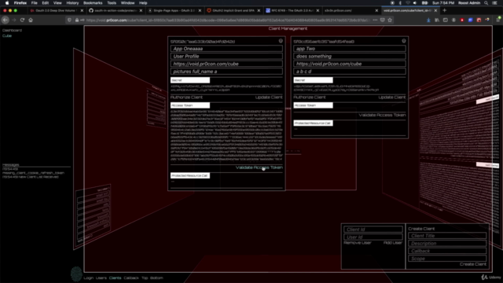Close the oauth-in-action-code GitHub tab
This screenshot has height=283, width=503.
click(141, 10)
